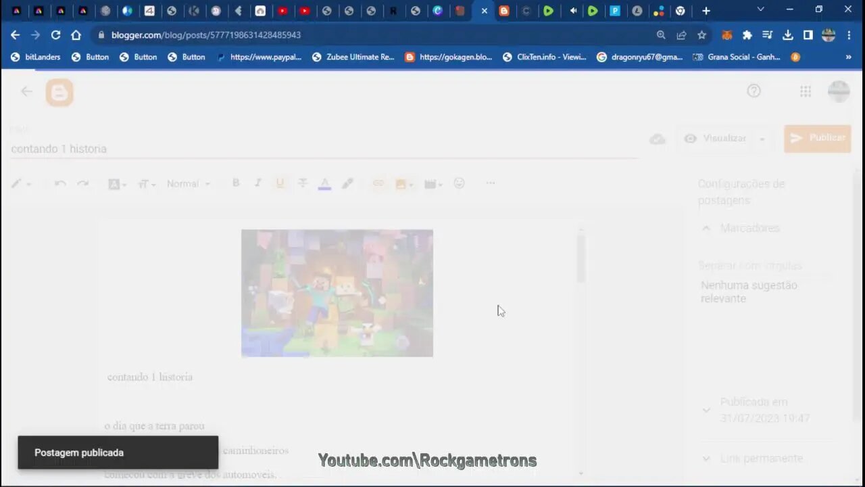This screenshot has width=865, height=487.
Task: Insert or edit a link
Action: 378,183
